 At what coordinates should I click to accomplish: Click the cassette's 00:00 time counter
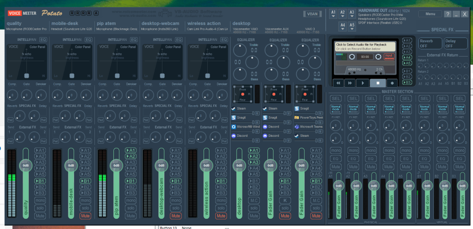pyautogui.click(x=365, y=57)
